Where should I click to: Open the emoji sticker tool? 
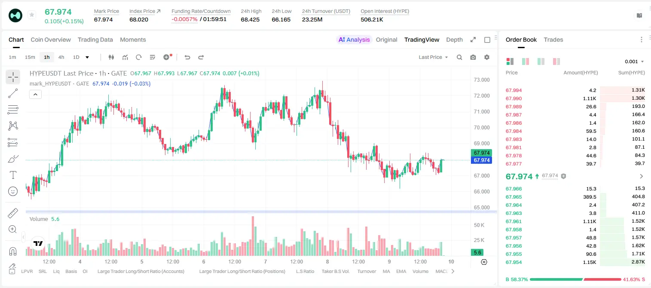point(13,191)
